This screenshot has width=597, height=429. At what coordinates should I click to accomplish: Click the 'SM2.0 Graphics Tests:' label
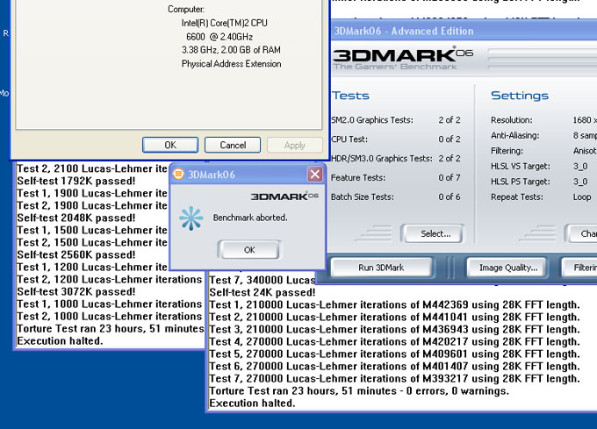point(372,120)
